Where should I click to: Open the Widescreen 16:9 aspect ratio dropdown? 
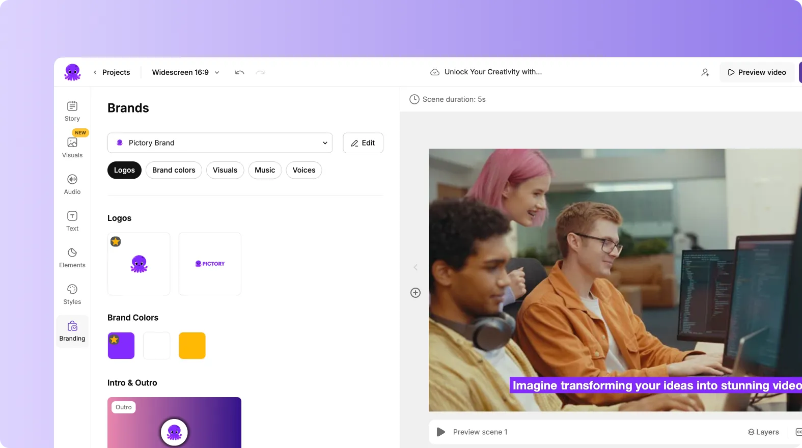185,72
